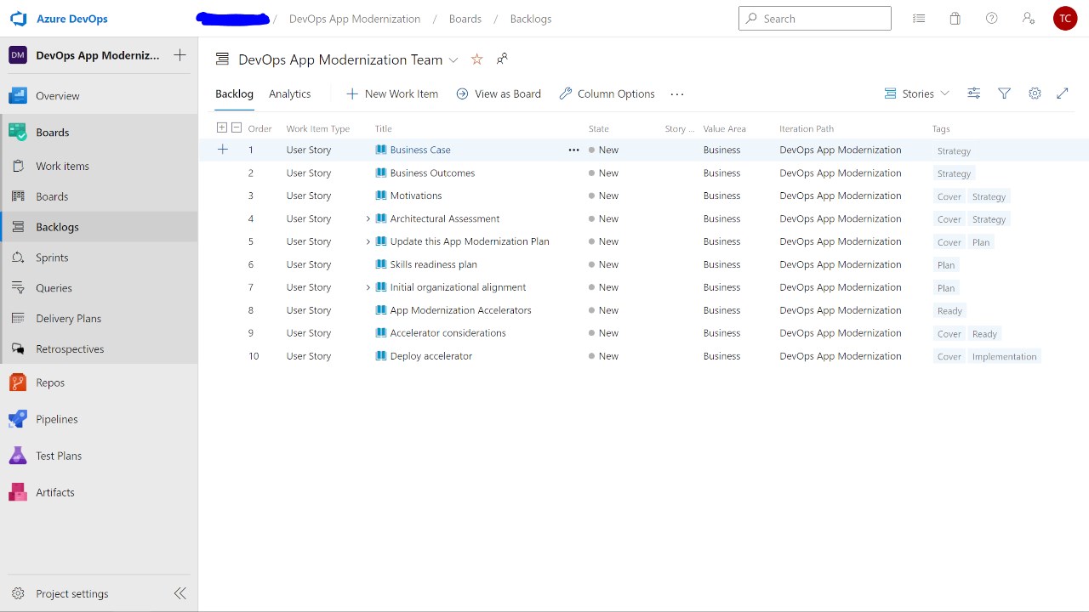Open the Help question mark icon
The width and height of the screenshot is (1089, 612).
click(992, 19)
